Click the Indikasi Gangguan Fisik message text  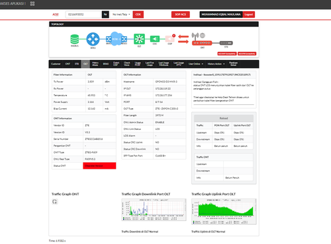click(224, 85)
